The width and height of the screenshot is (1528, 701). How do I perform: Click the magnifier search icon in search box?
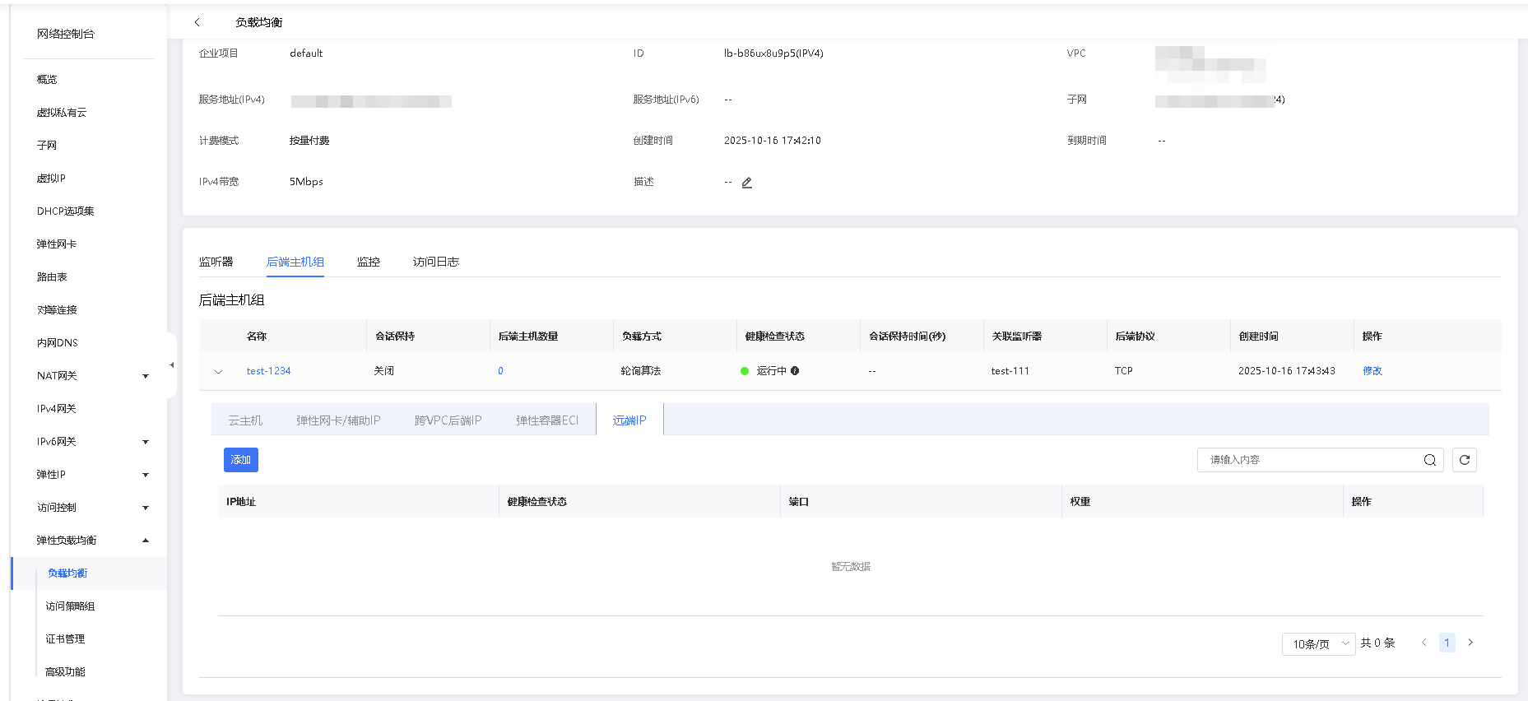1430,460
